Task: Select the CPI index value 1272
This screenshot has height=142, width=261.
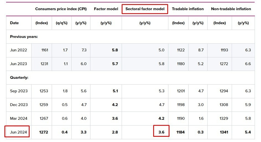Action: click(x=43, y=132)
